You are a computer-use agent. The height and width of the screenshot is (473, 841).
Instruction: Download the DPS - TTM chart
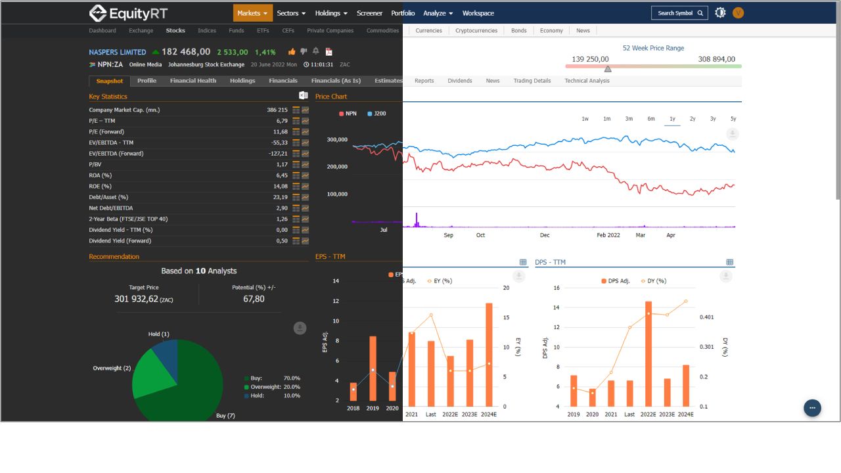pyautogui.click(x=726, y=277)
